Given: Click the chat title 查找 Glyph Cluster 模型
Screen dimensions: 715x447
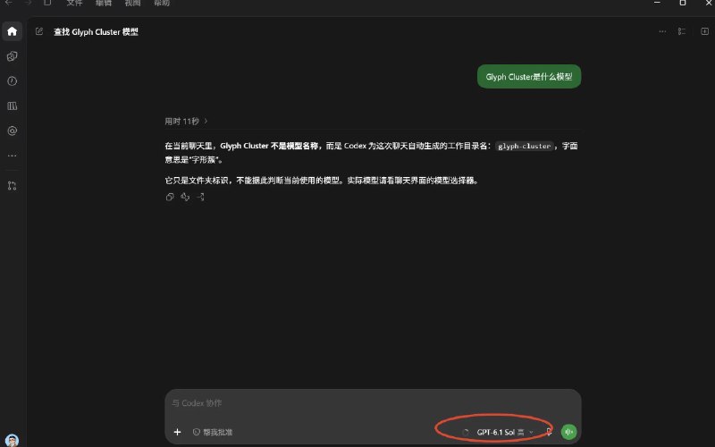Looking at the screenshot, I should coord(96,32).
